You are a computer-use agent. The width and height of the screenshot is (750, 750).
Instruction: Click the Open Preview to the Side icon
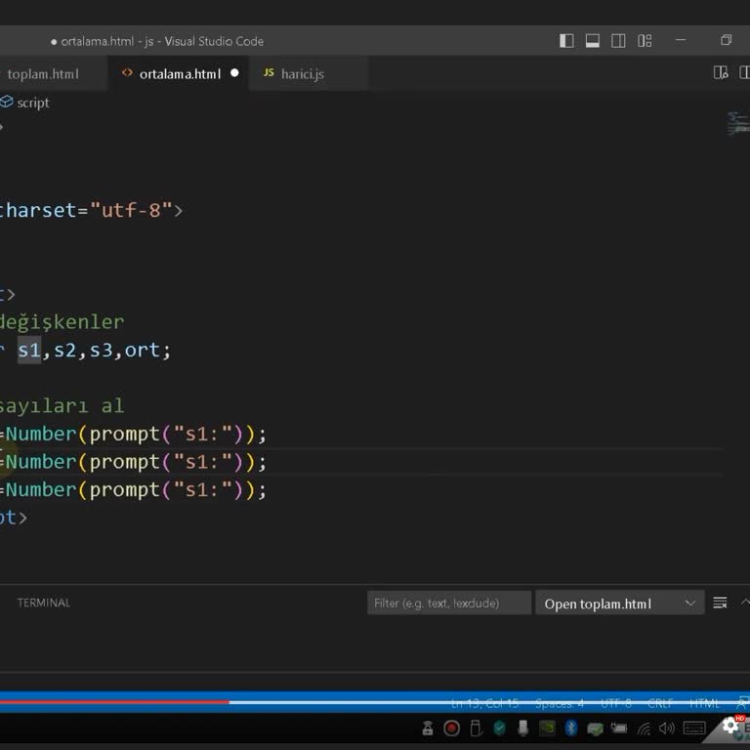coord(721,72)
